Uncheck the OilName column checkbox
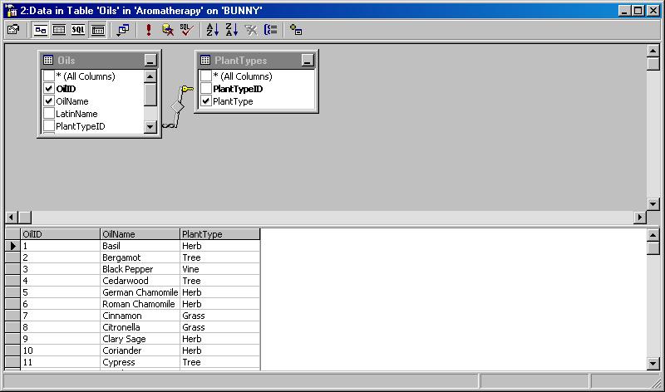Viewport: 665px width, 392px height. [49, 101]
